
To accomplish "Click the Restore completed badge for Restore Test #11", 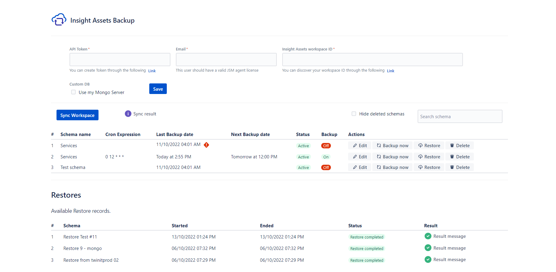I will tap(367, 237).
